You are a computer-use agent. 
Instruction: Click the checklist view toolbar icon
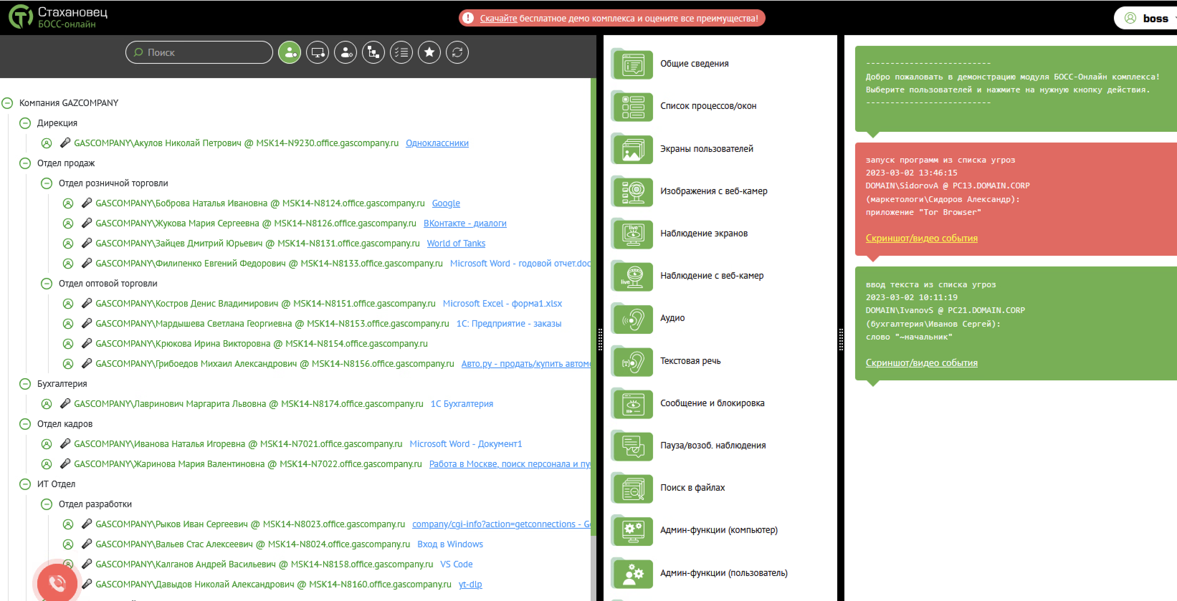click(x=401, y=53)
